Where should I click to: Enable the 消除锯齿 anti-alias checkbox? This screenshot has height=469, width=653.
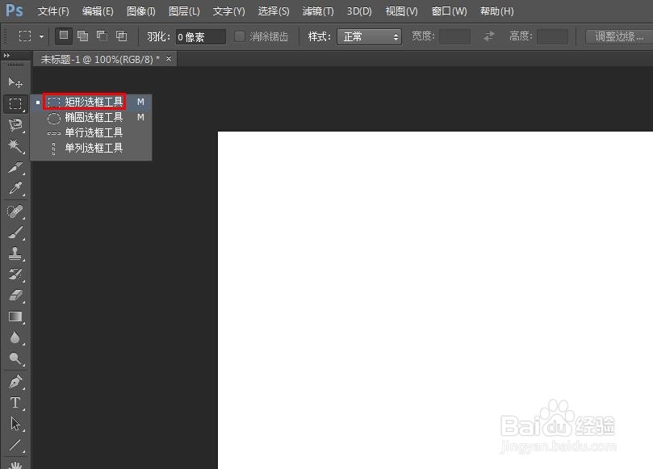(x=239, y=36)
